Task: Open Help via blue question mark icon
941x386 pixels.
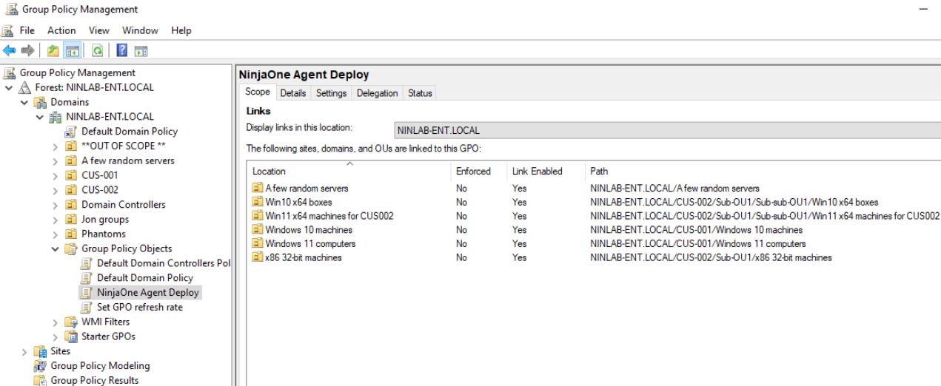Action: (122, 50)
